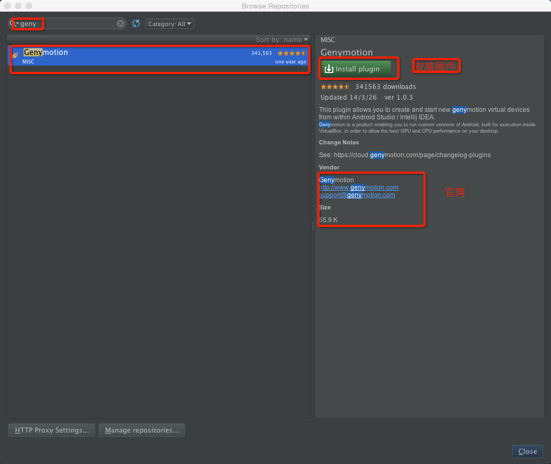Clear the search field text
The height and width of the screenshot is (464, 551).
(x=121, y=23)
